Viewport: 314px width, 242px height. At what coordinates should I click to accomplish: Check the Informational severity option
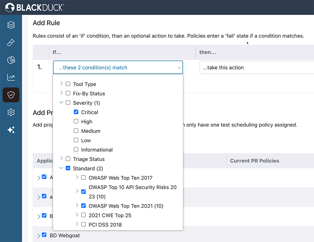pos(76,149)
